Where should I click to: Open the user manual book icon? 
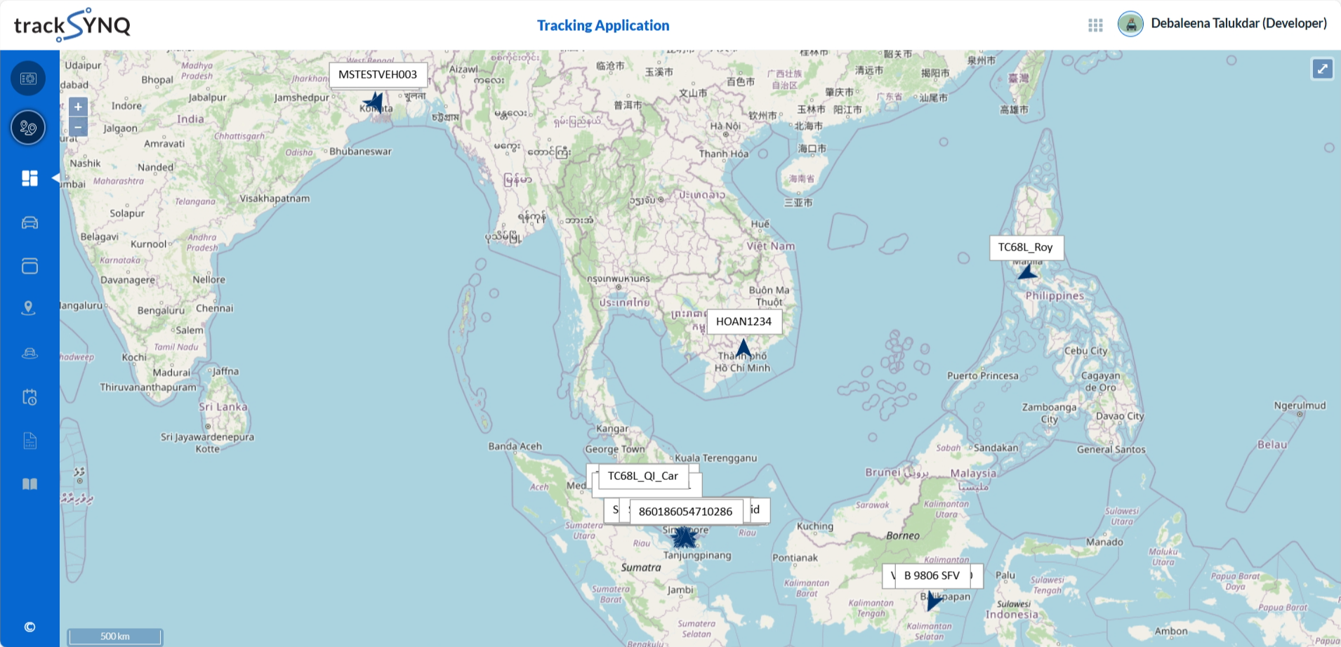pyautogui.click(x=28, y=483)
